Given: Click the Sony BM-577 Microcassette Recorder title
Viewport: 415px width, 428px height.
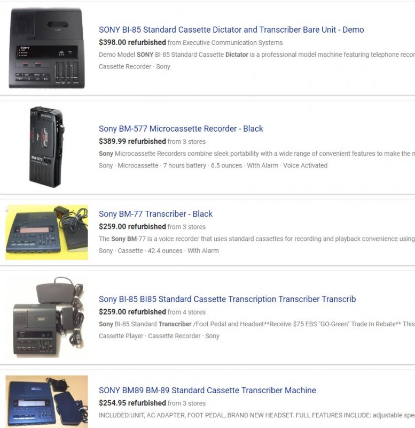Looking at the screenshot, I should (181, 128).
